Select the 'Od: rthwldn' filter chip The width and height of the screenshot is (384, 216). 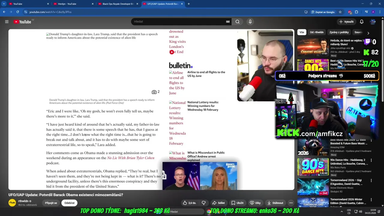pyautogui.click(x=317, y=32)
